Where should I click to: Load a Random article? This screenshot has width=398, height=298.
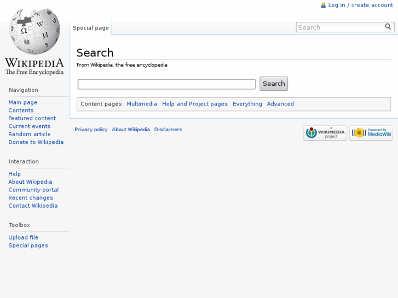pyautogui.click(x=30, y=134)
